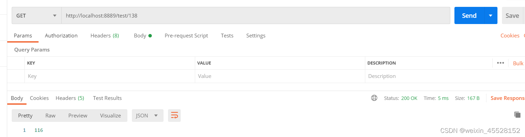Open the Cookies link
Image resolution: width=525 pixels, height=137 pixels.
[x=510, y=36]
